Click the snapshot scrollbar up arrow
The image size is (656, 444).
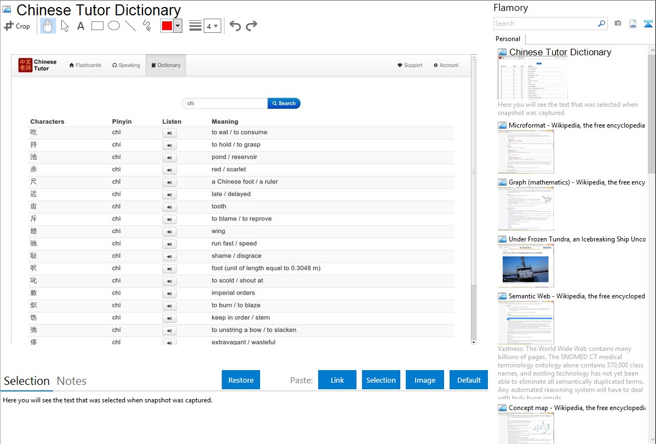474,57
